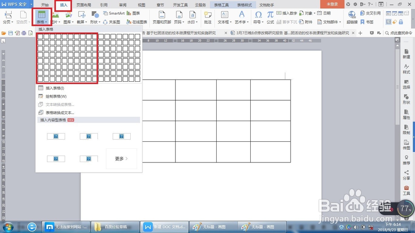Open the 表格工具 tab
The width and height of the screenshot is (415, 233).
click(221, 5)
